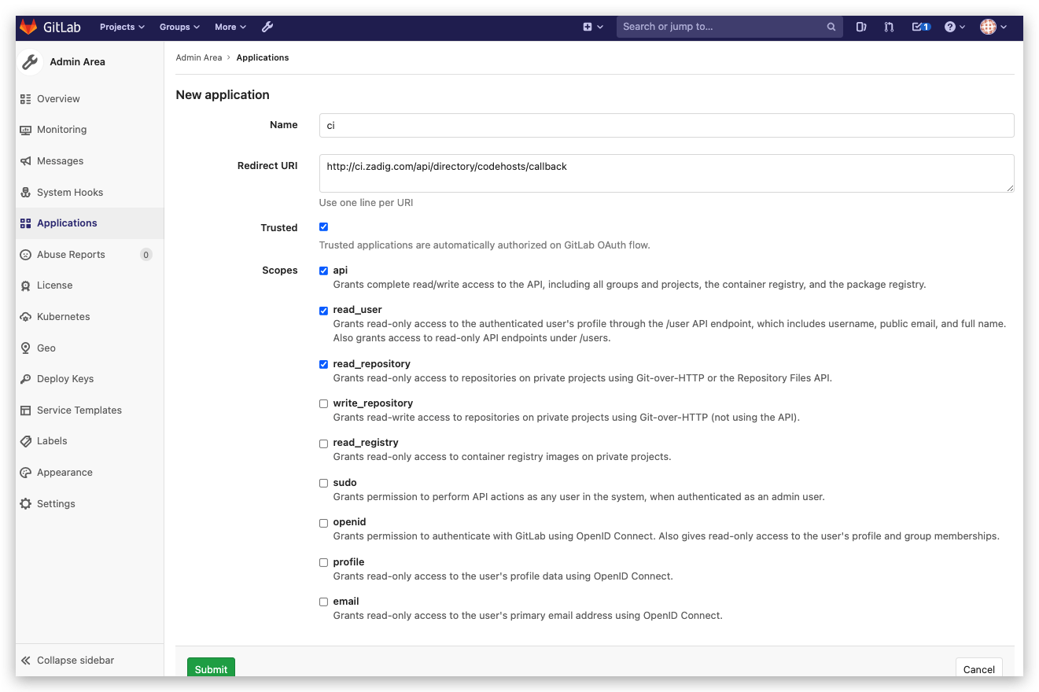Expand the chevron beside the plus icon
Viewport: 1039px width, 692px height.
pyautogui.click(x=600, y=27)
